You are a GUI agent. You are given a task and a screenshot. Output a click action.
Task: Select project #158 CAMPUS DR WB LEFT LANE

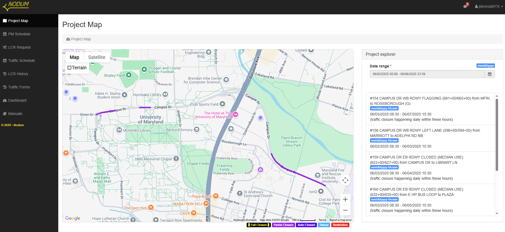pyautogui.click(x=430, y=138)
